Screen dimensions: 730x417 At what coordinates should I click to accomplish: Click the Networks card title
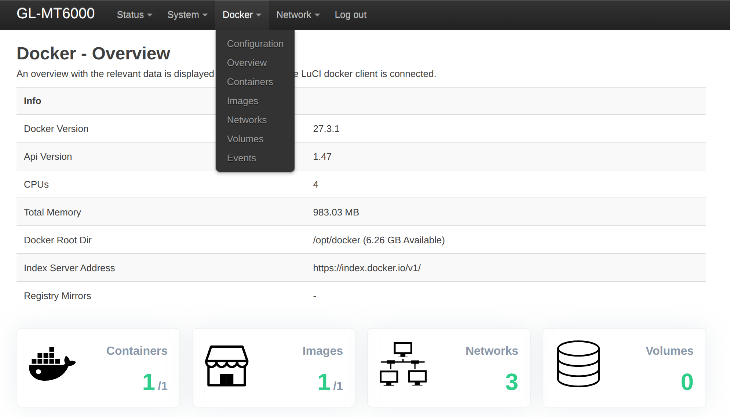[x=492, y=351]
